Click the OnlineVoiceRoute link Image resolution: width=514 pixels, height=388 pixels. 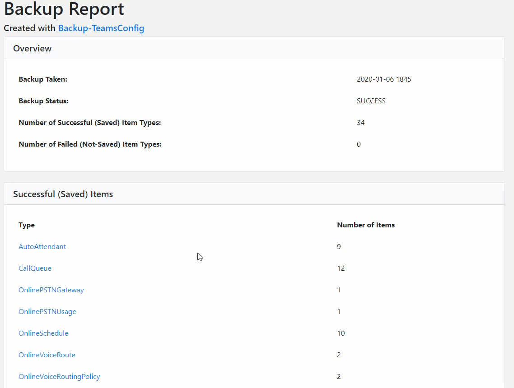(x=47, y=355)
